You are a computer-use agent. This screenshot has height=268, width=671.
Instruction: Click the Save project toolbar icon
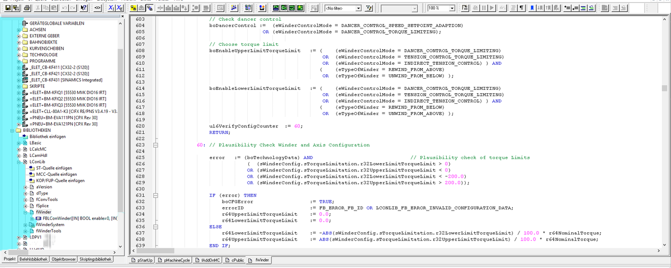[8, 8]
